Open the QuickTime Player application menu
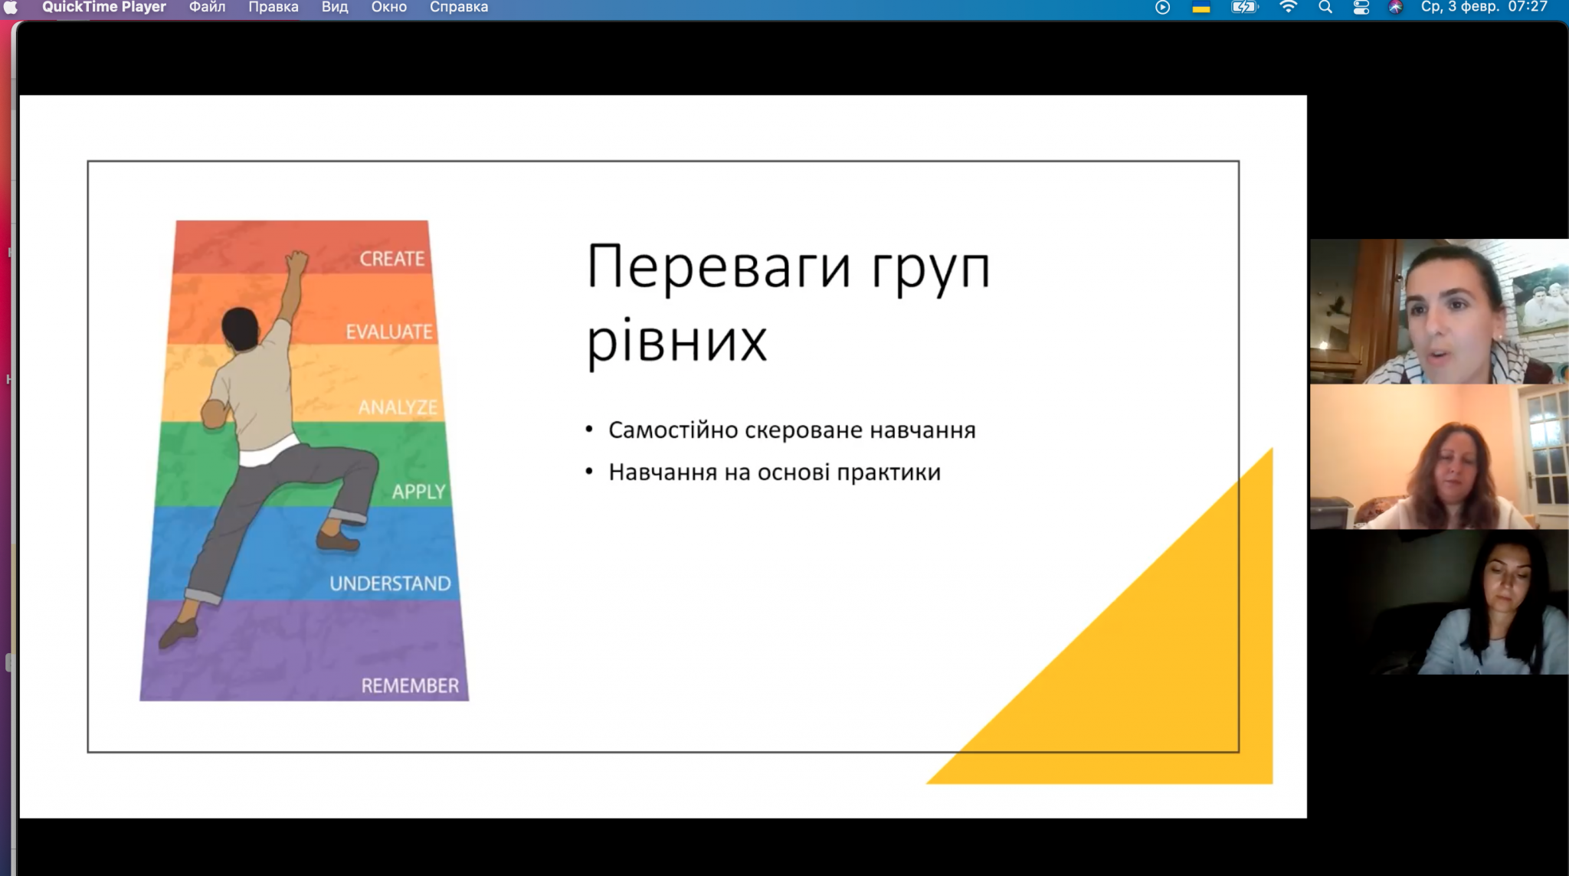Screen dimensions: 1569x876 (103, 8)
